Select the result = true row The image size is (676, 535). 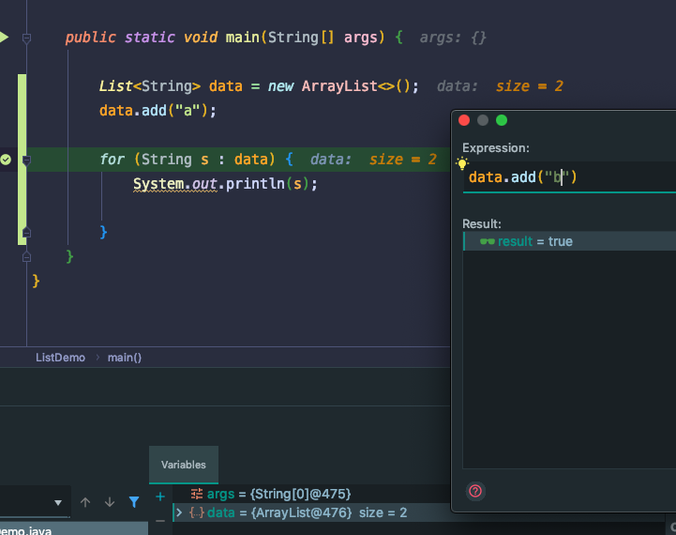[x=569, y=241]
